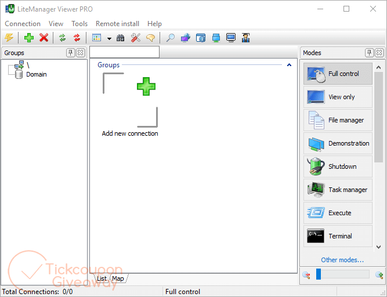Click the magnifying glass toolbar icon
The height and width of the screenshot is (297, 387).
[171, 38]
